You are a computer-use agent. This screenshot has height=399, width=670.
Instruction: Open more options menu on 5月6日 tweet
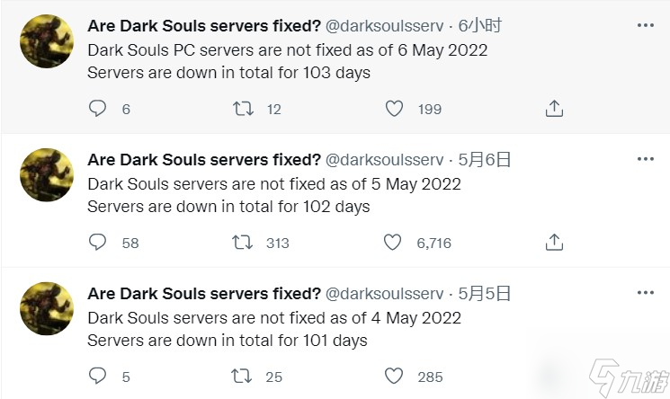[645, 159]
